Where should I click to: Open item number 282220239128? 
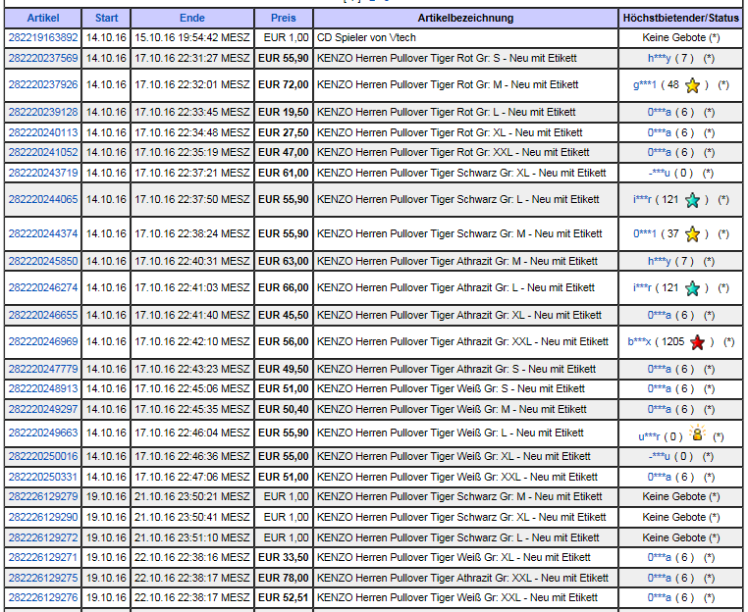43,113
